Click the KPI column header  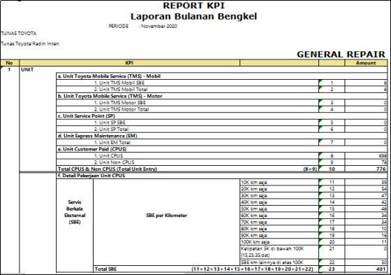pos(129,63)
